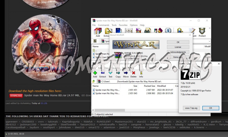Click WinRAR's up one level arrow icon
This screenshot has height=137, width=228.
[x=95, y=41]
